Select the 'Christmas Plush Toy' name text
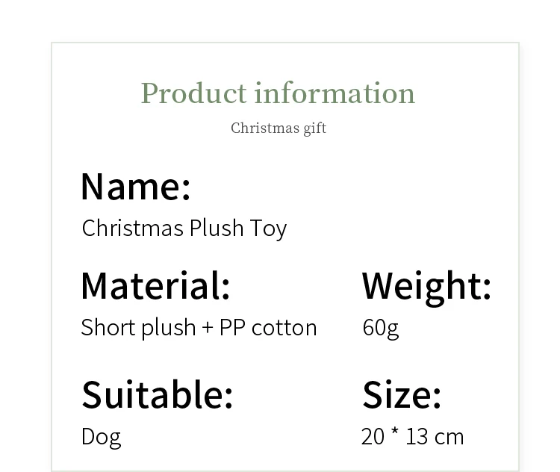This screenshot has height=472, width=560. 184,228
